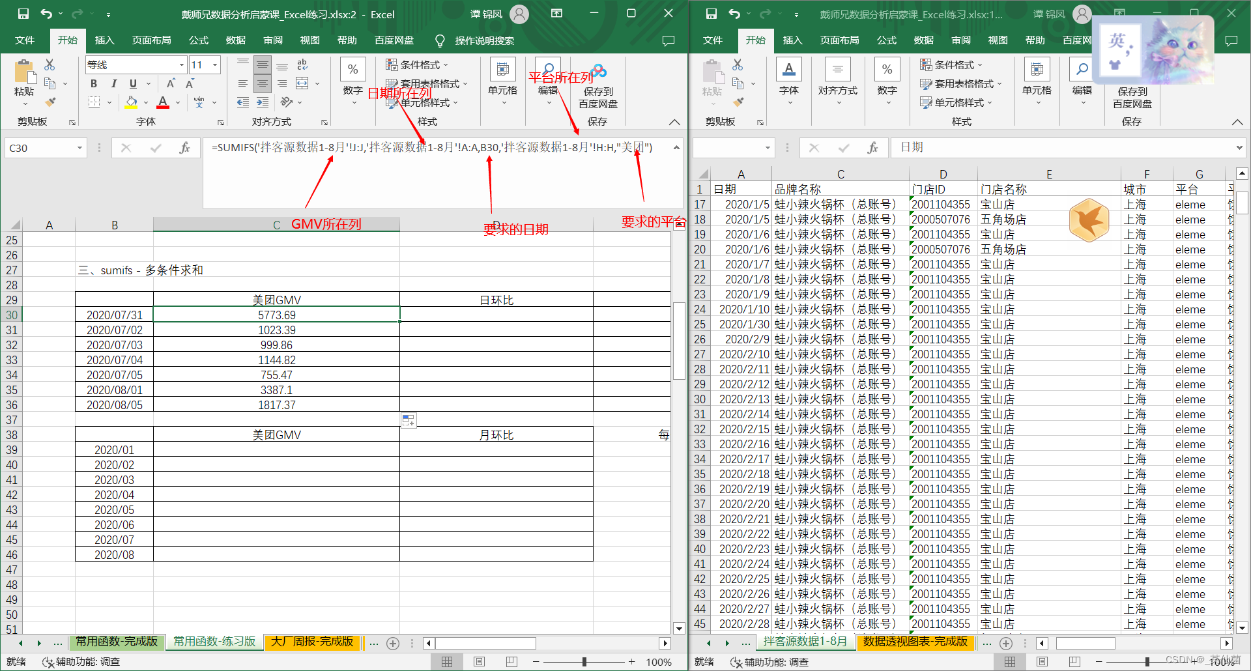Click Undo in left window quick access toolbar
The height and width of the screenshot is (671, 1251).
[x=46, y=14]
